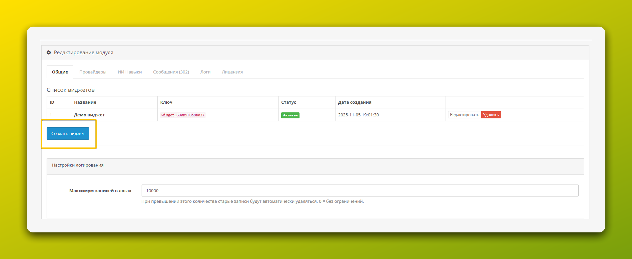Click the Дата создания column header

(x=354, y=102)
